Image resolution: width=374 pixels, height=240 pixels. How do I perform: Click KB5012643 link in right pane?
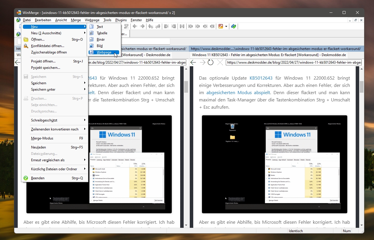tap(261, 78)
